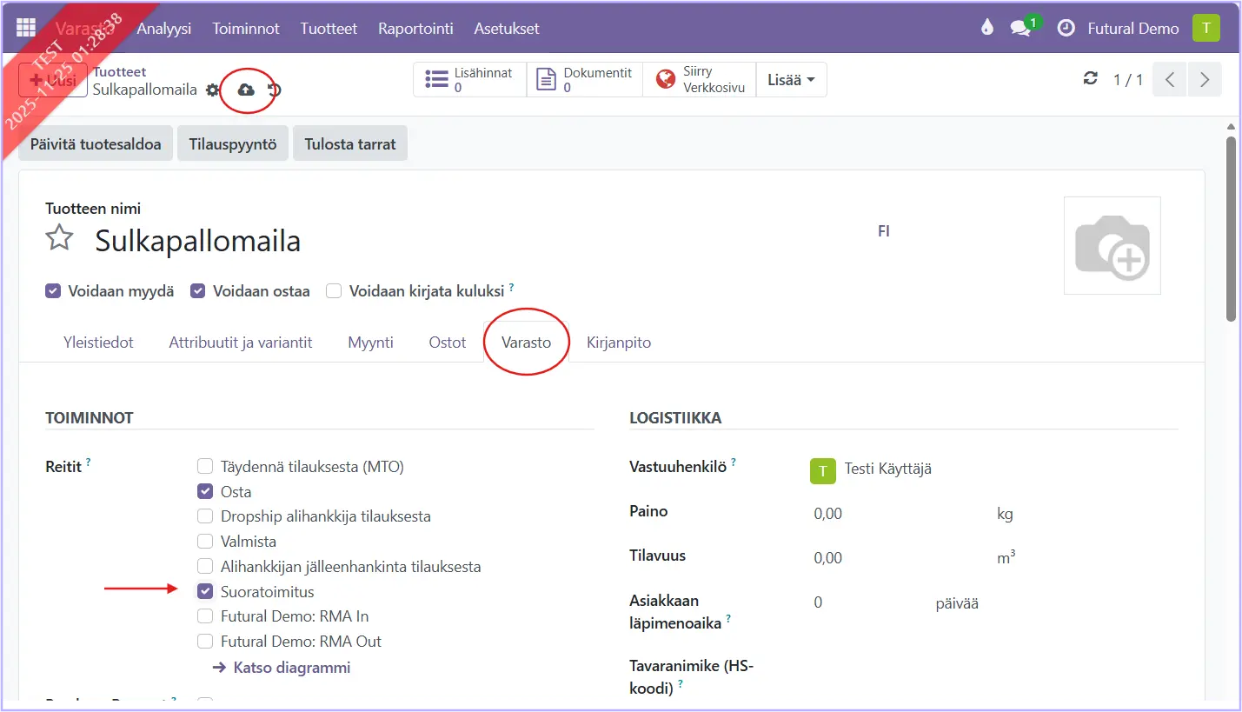Switch to the Kirjanpito tab

(618, 343)
